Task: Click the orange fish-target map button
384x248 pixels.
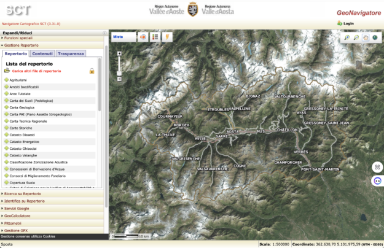Action: click(143, 37)
